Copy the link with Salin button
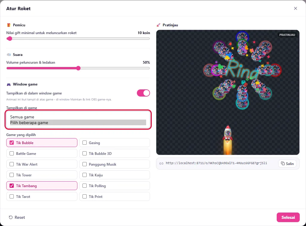 [287, 164]
